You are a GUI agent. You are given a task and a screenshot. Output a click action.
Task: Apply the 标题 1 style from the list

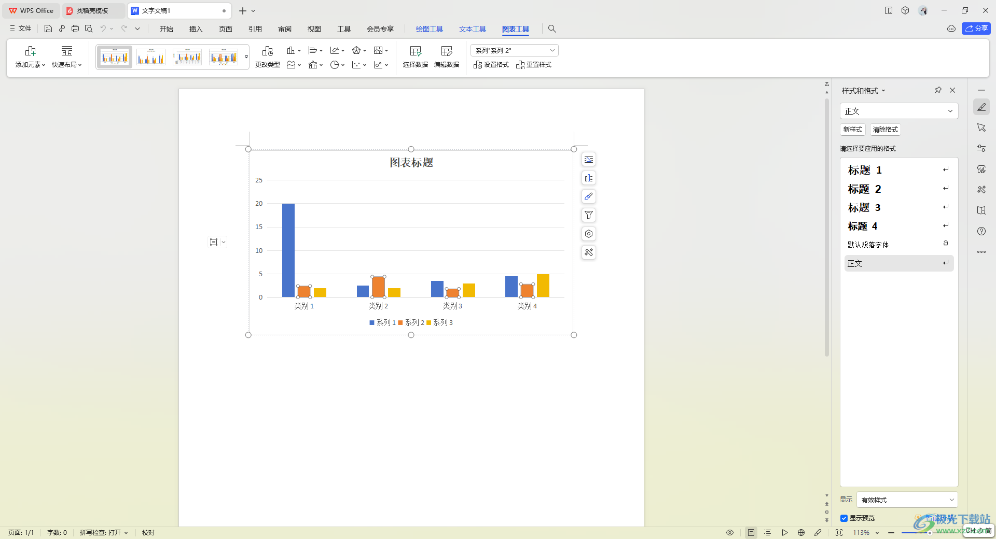tap(899, 170)
